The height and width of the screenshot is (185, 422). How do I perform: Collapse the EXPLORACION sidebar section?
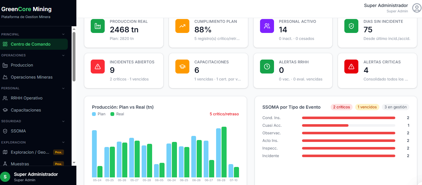(63, 142)
